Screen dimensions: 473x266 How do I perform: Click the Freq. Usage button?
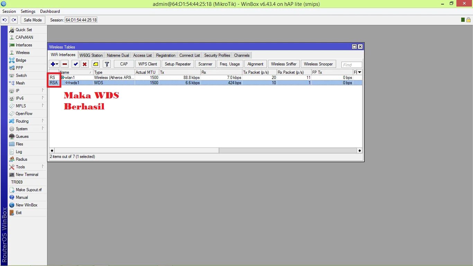point(230,64)
